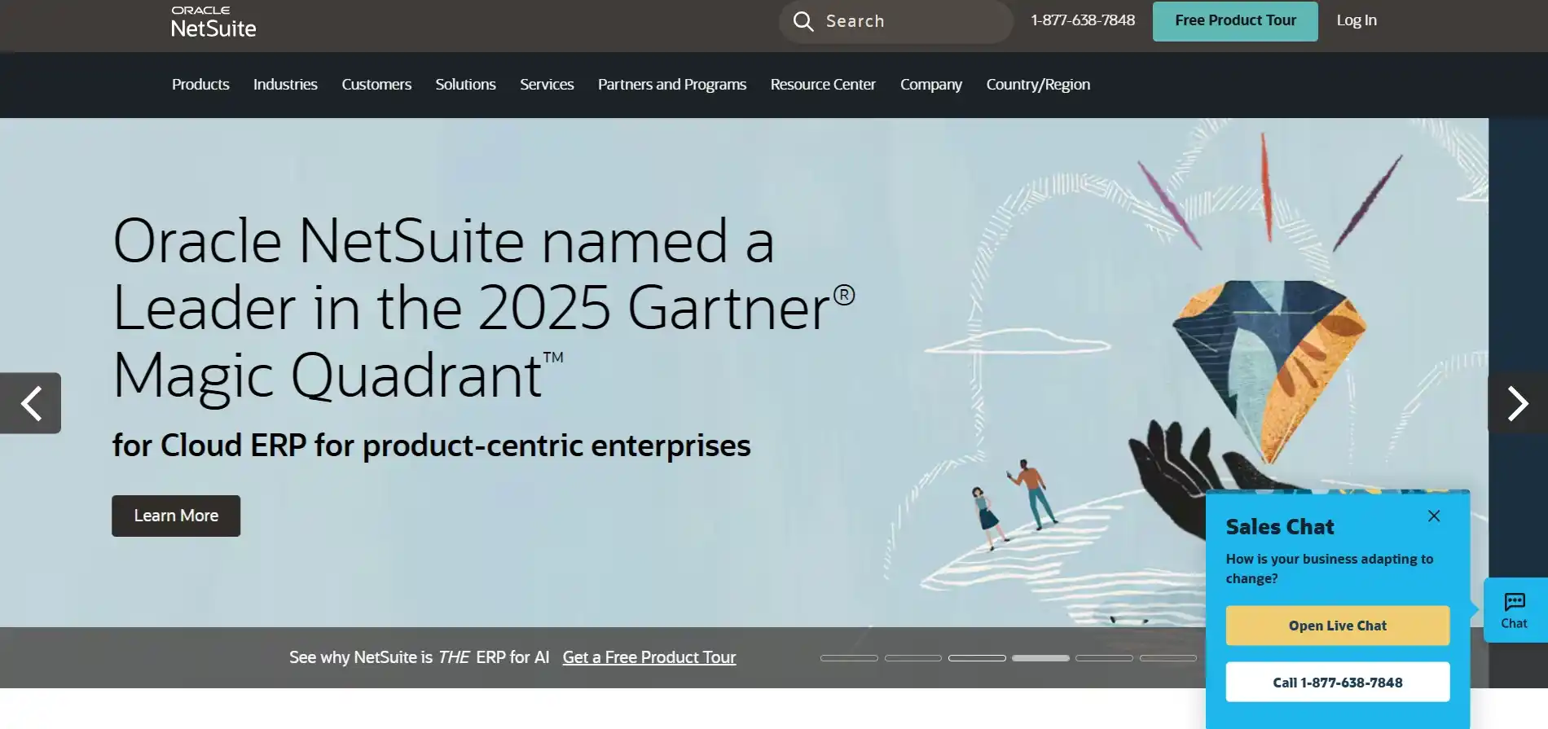Image resolution: width=1548 pixels, height=729 pixels.
Task: Open the Products menu
Action: (200, 85)
